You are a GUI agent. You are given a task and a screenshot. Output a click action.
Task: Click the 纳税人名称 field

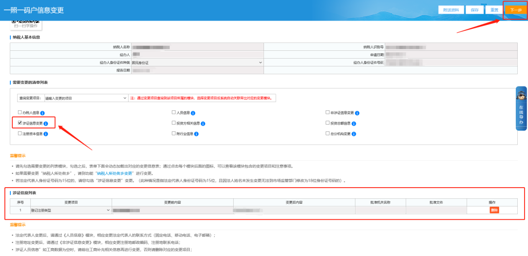197,47
